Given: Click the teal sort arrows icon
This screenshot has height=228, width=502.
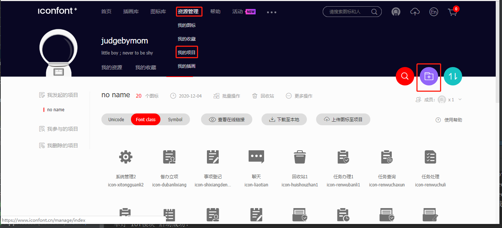Looking at the screenshot, I should click(x=453, y=76).
